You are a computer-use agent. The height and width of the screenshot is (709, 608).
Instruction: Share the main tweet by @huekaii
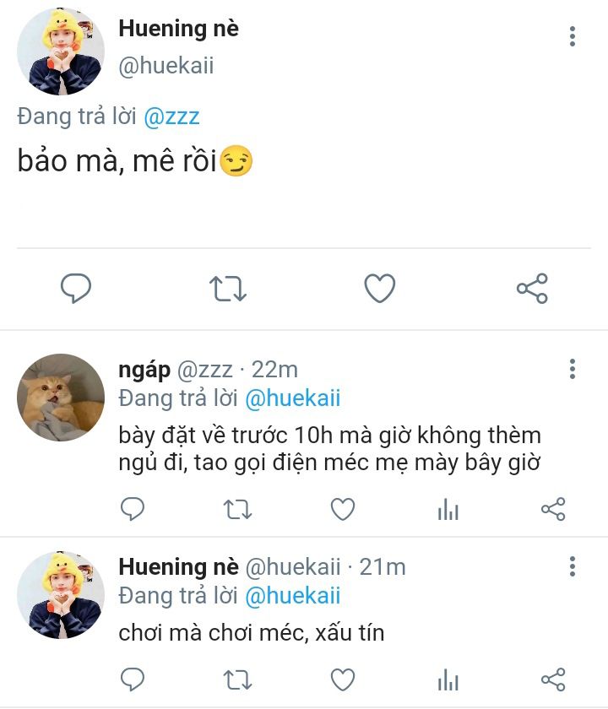532,289
